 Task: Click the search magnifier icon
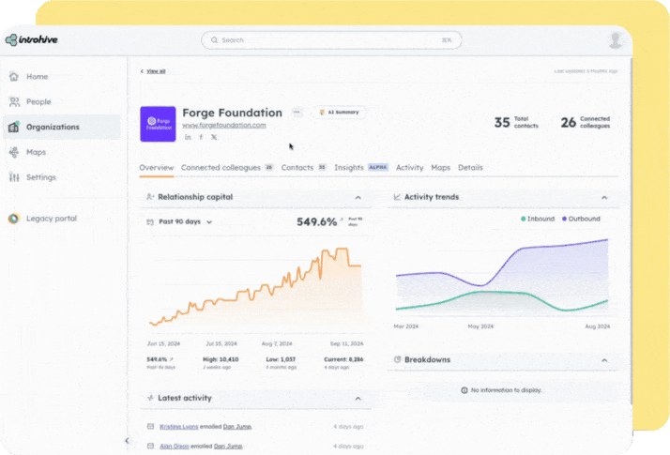214,40
